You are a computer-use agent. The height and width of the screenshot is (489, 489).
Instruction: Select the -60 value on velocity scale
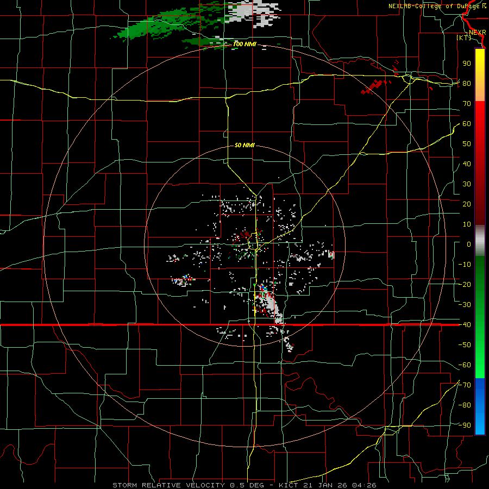[465, 365]
